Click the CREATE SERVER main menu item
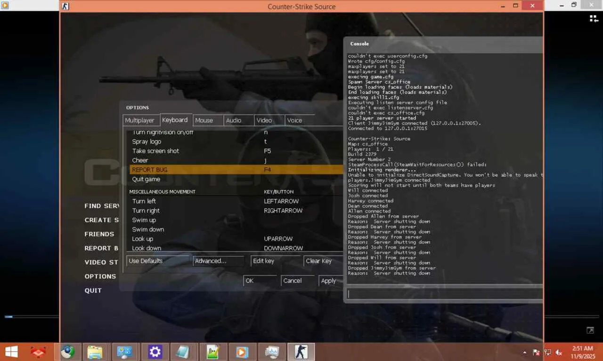 [102, 220]
